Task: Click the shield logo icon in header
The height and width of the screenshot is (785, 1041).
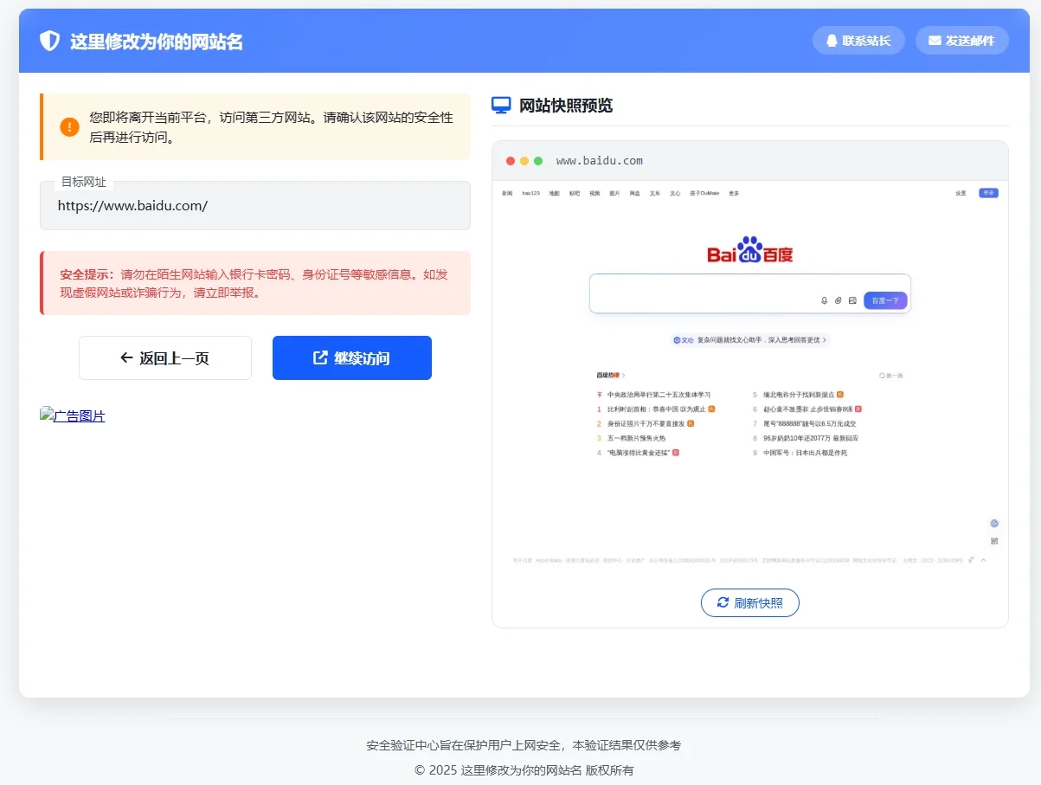Action: pyautogui.click(x=50, y=41)
